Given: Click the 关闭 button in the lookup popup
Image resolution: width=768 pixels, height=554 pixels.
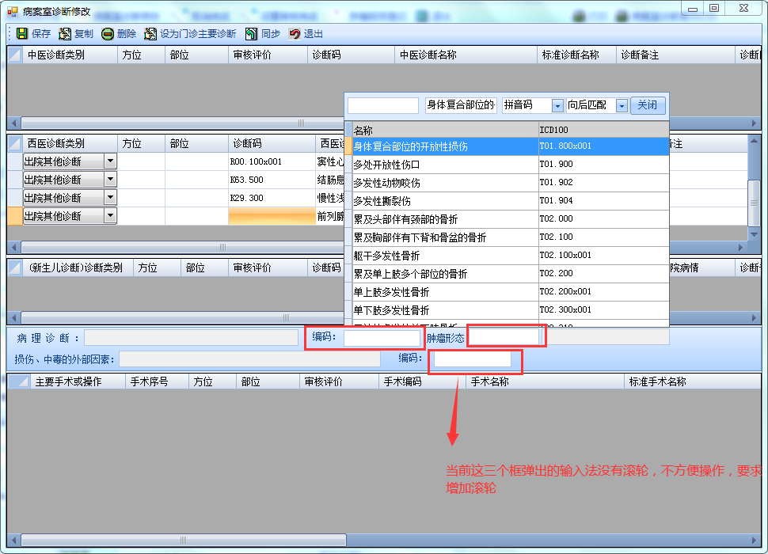Looking at the screenshot, I should tap(648, 105).
